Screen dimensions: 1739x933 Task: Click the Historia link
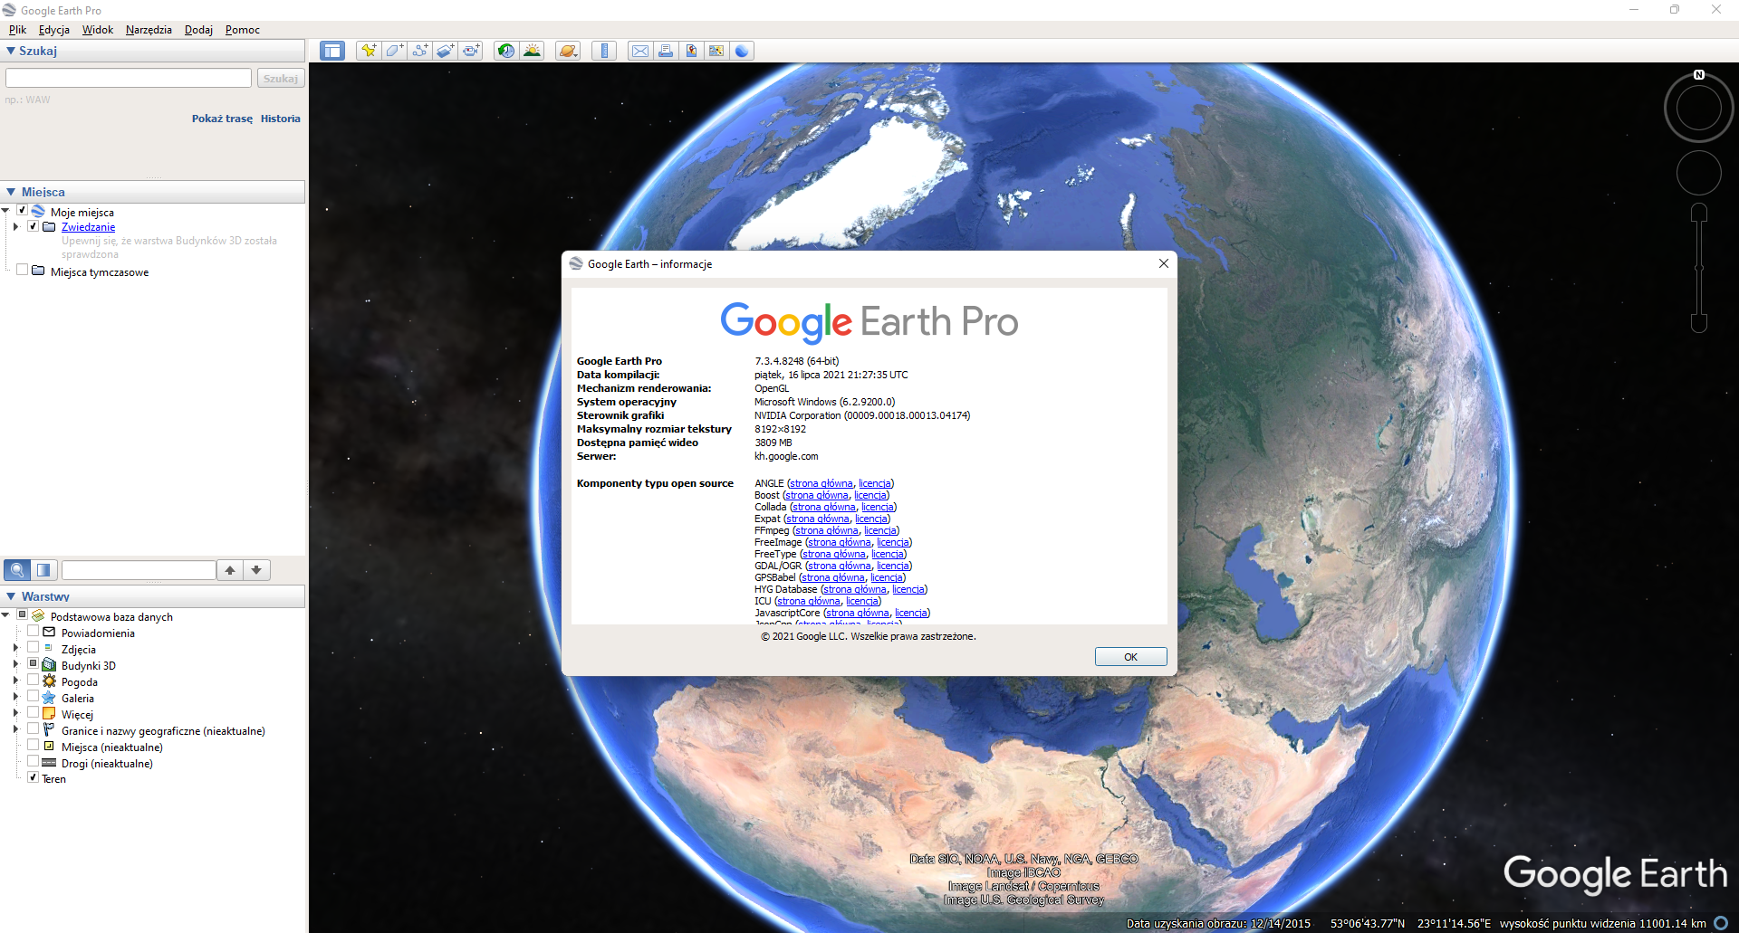[280, 119]
